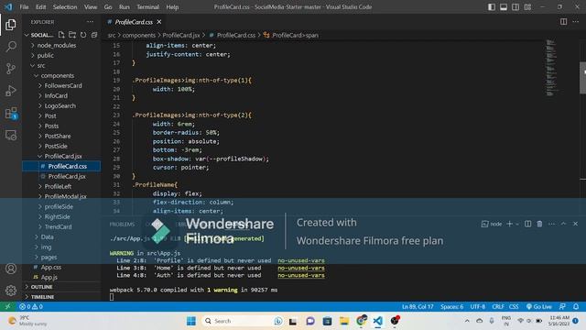The image size is (586, 330).
Task: Open Run and Debug view
Action: tap(11, 91)
